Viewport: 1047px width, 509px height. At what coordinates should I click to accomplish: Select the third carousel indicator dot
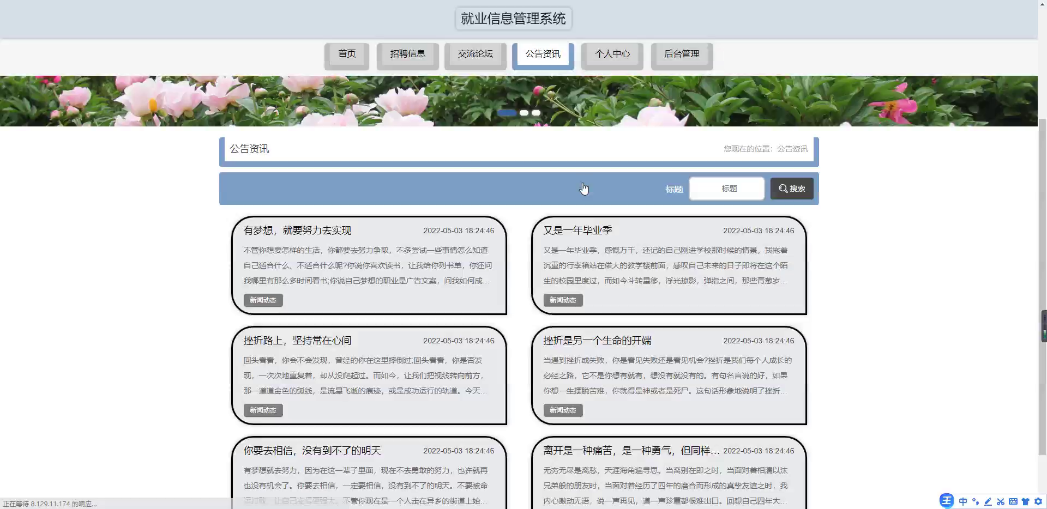(x=536, y=113)
